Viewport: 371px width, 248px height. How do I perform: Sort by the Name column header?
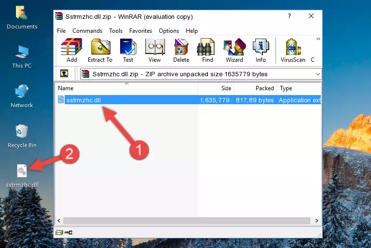[126, 88]
